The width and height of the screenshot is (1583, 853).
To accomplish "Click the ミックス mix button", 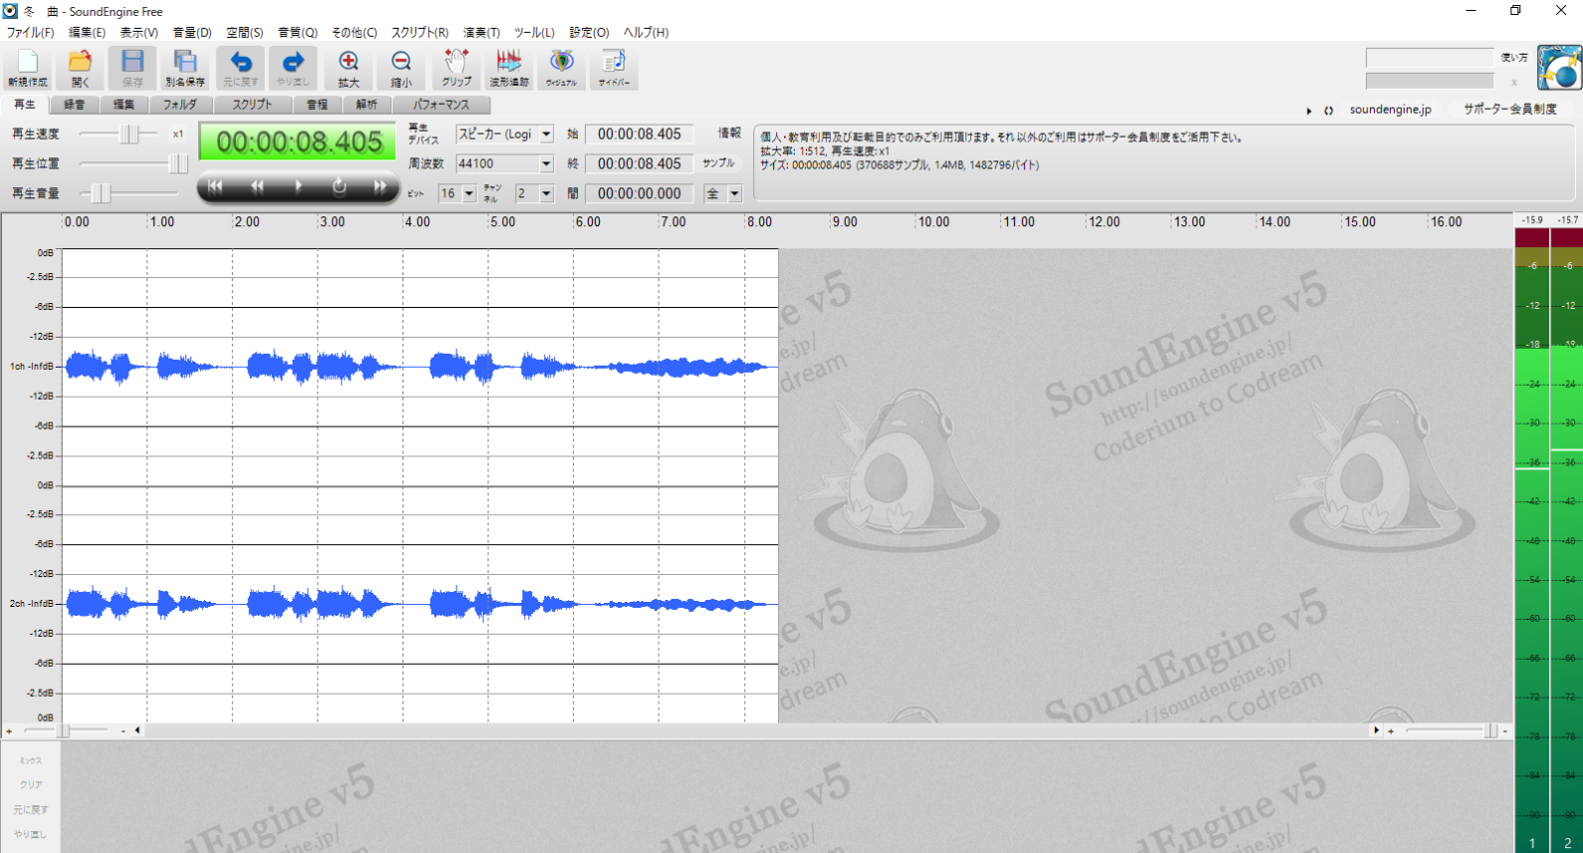I will point(31,760).
